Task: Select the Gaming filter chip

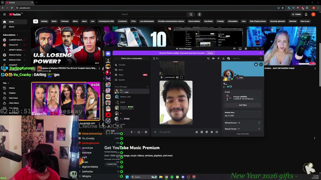Action: [x=44, y=21]
